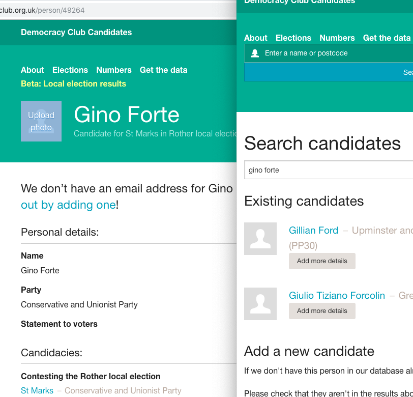Click Add more details for Giulio Tiziano Forcolin

(x=322, y=311)
